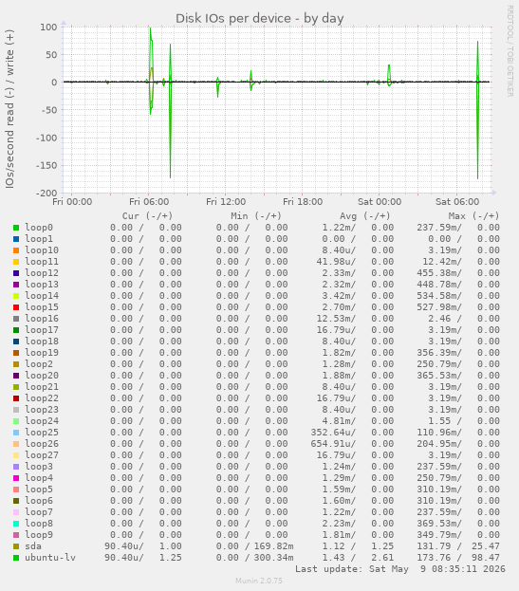Click the 'loop11' legend label
This screenshot has width=519, height=591.
(x=42, y=262)
